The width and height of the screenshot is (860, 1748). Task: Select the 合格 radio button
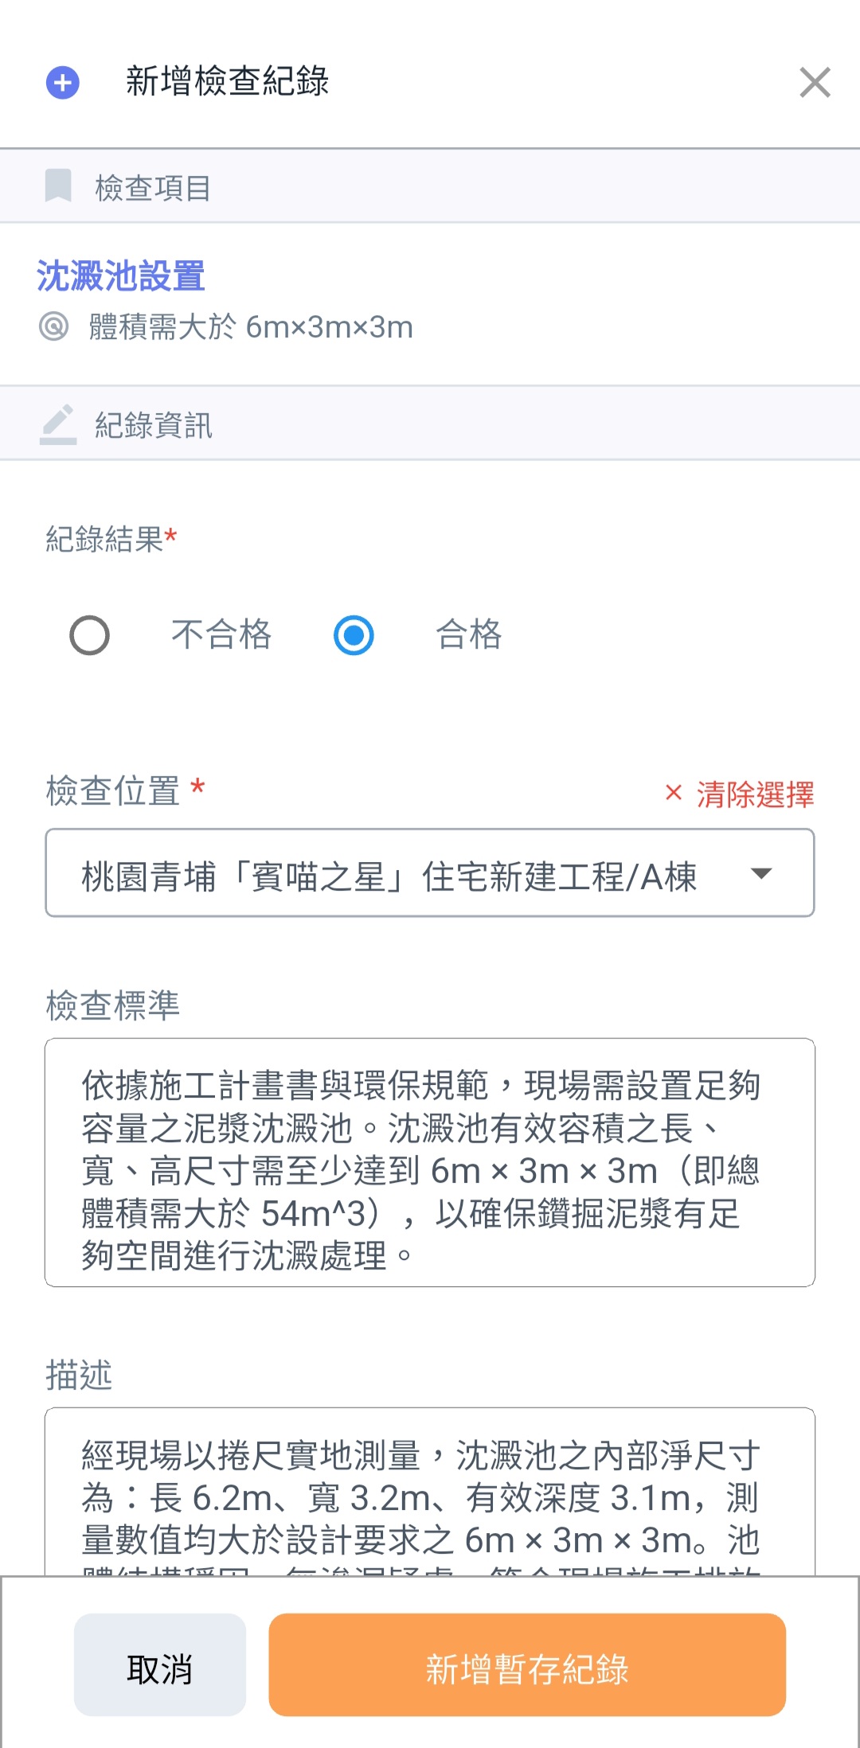(354, 635)
